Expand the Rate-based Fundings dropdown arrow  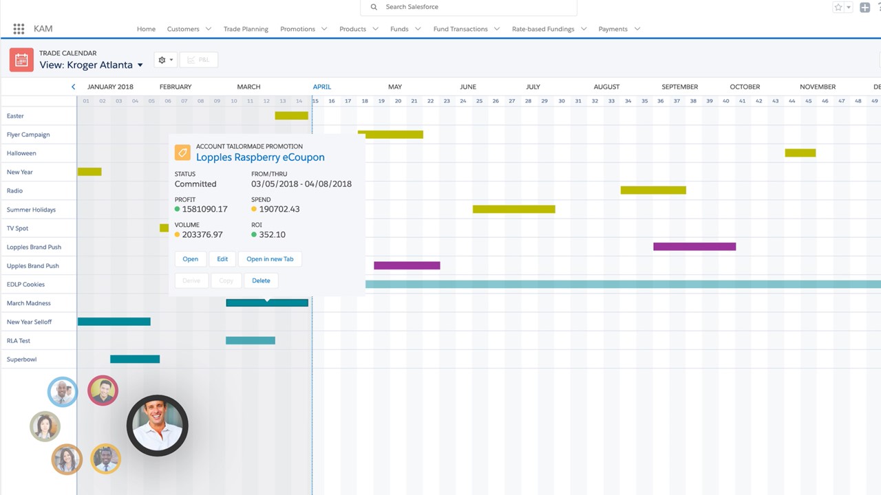(x=584, y=29)
